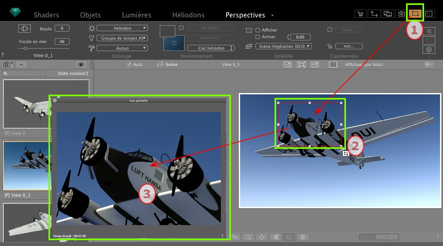Select the four-arrow pan tool
Screen dimensions: 443x246
point(262,237)
